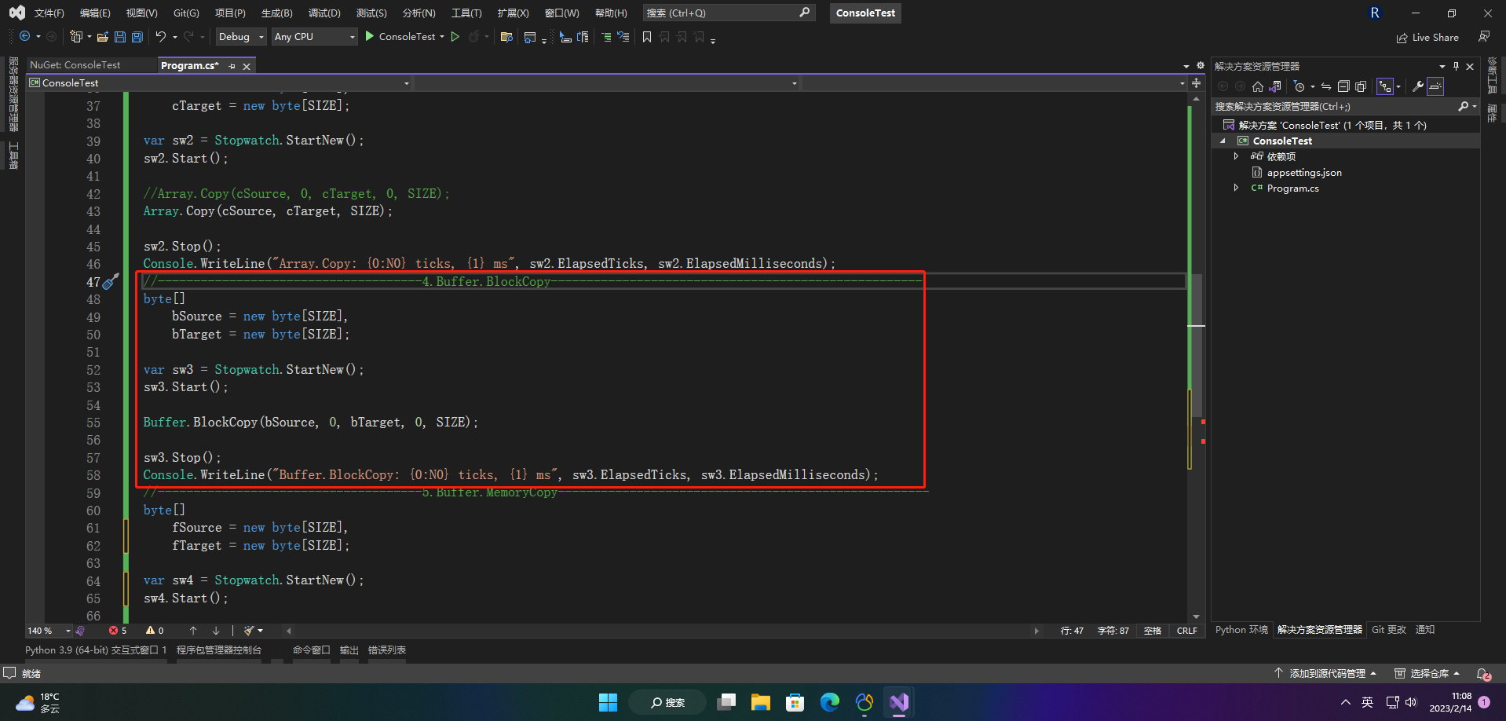Click the Windows Start button
The height and width of the screenshot is (721, 1506).
click(608, 702)
